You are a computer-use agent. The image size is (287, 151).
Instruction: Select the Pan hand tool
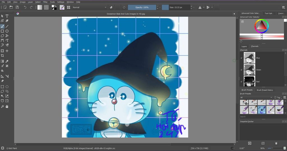7,106
